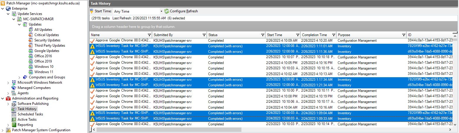Select task completed 2/24/2023 4:10:16 AM
The height and width of the screenshot is (133, 459).
pyautogui.click(x=271, y=107)
